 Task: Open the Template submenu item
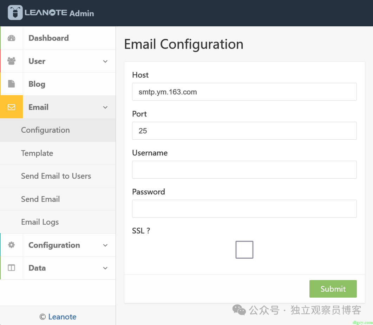click(37, 153)
